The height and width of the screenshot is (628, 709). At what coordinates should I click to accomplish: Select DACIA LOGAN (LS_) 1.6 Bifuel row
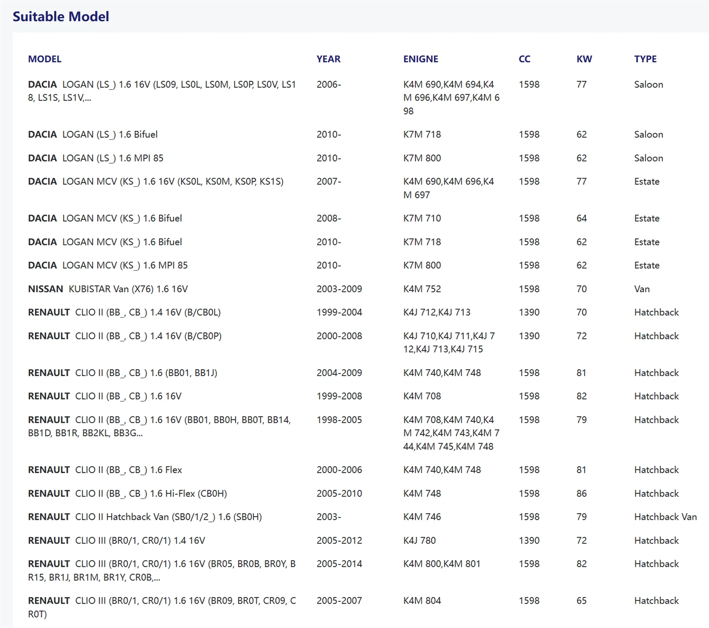coord(362,134)
